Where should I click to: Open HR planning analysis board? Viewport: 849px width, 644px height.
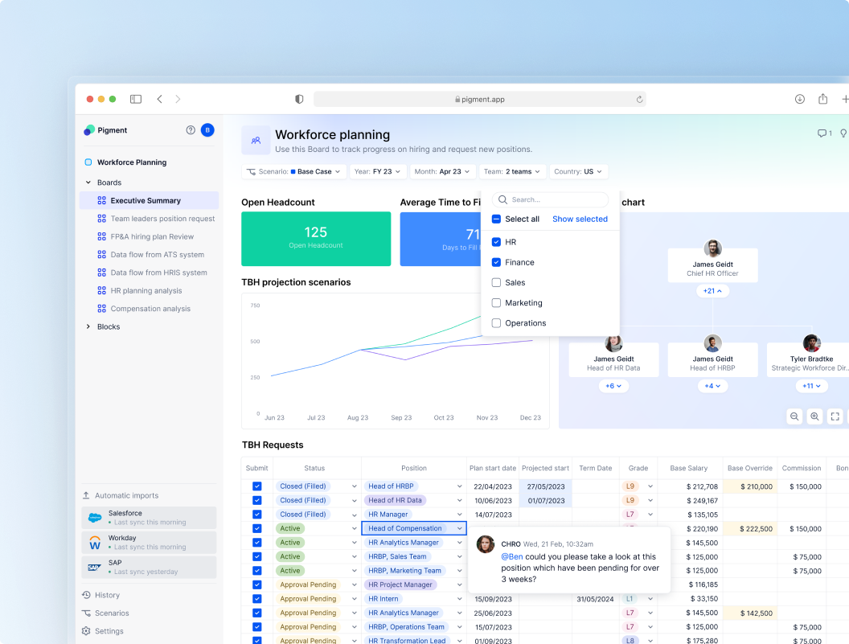[140, 291]
